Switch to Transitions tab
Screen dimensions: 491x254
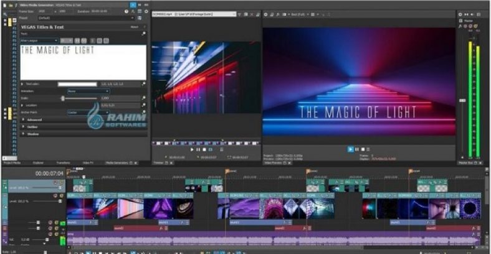pos(63,163)
